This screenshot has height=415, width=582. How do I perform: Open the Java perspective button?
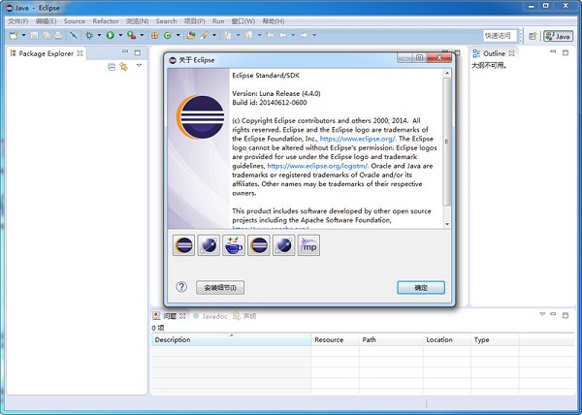click(558, 36)
